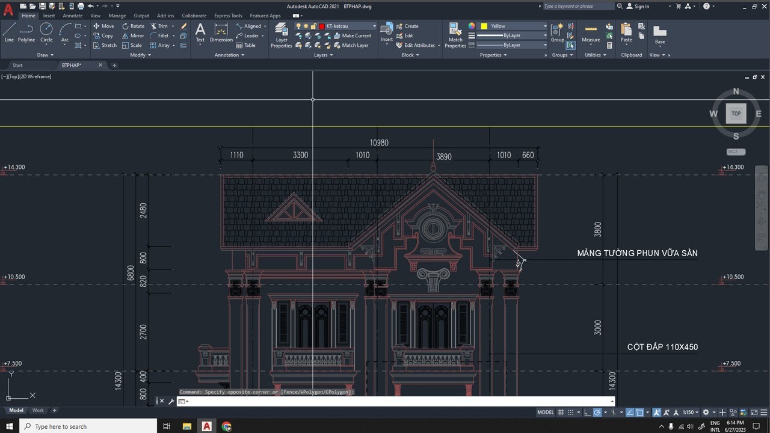The height and width of the screenshot is (433, 770).
Task: Click the Save icon in quick access toolbar
Action: tap(42, 6)
